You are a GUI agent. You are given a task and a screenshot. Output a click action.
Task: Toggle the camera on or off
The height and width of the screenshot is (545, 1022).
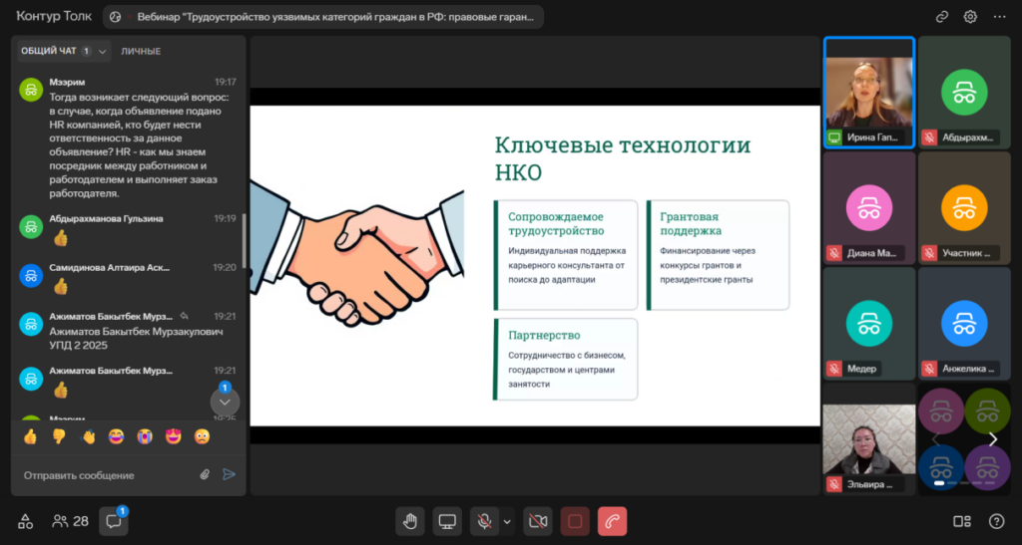[x=538, y=521]
